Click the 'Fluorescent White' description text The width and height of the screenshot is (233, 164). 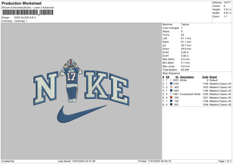click(190, 94)
